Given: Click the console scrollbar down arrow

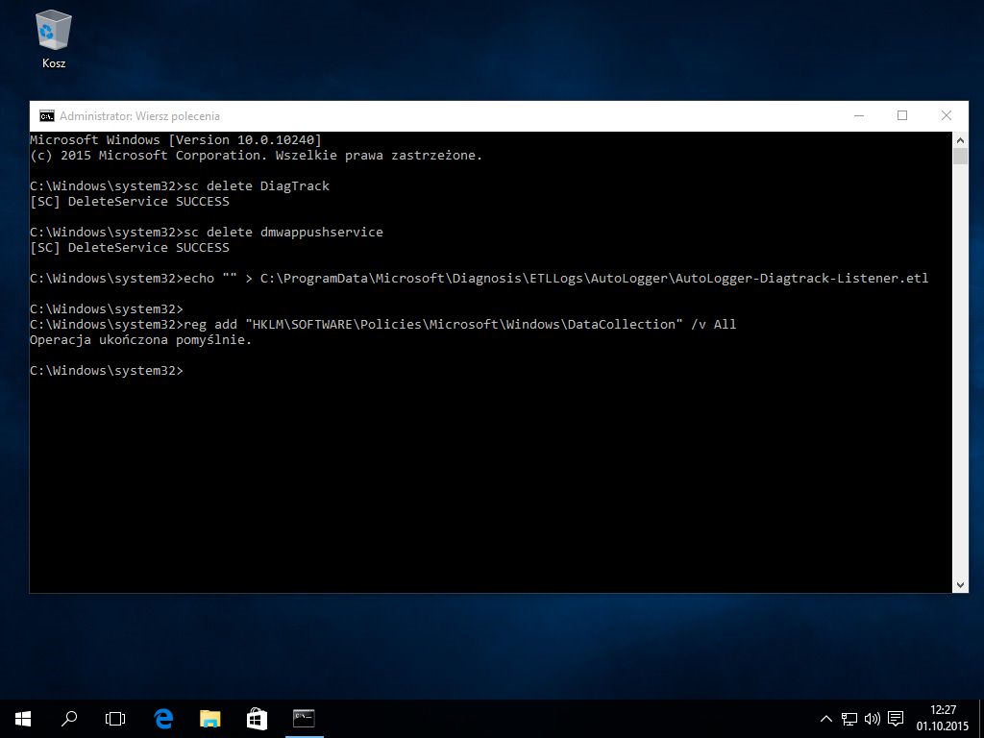Looking at the screenshot, I should click(960, 585).
